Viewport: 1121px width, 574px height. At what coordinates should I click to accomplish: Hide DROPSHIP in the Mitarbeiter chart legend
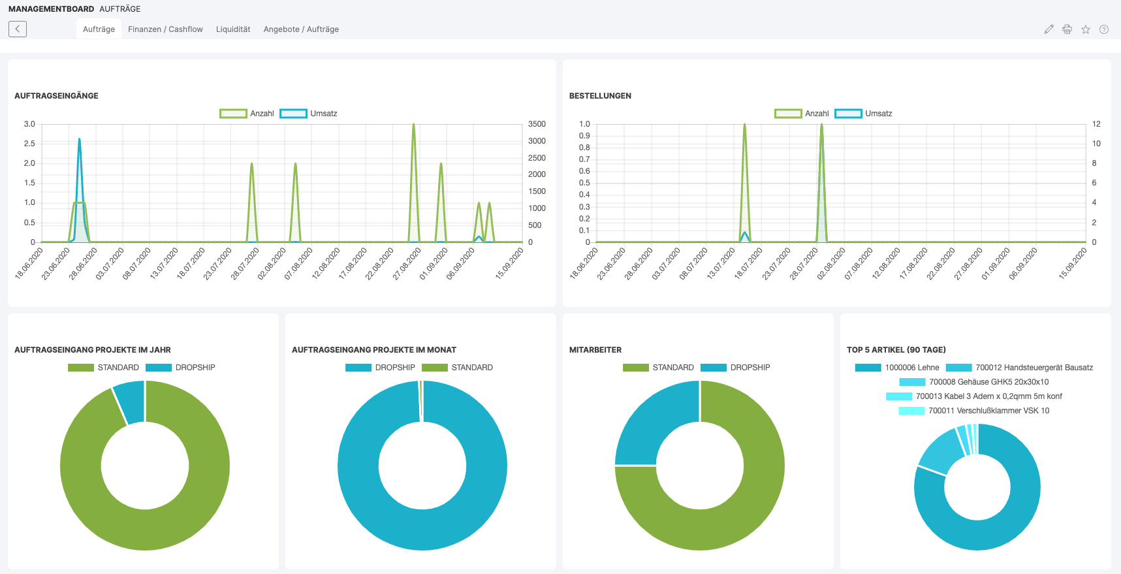(x=735, y=368)
